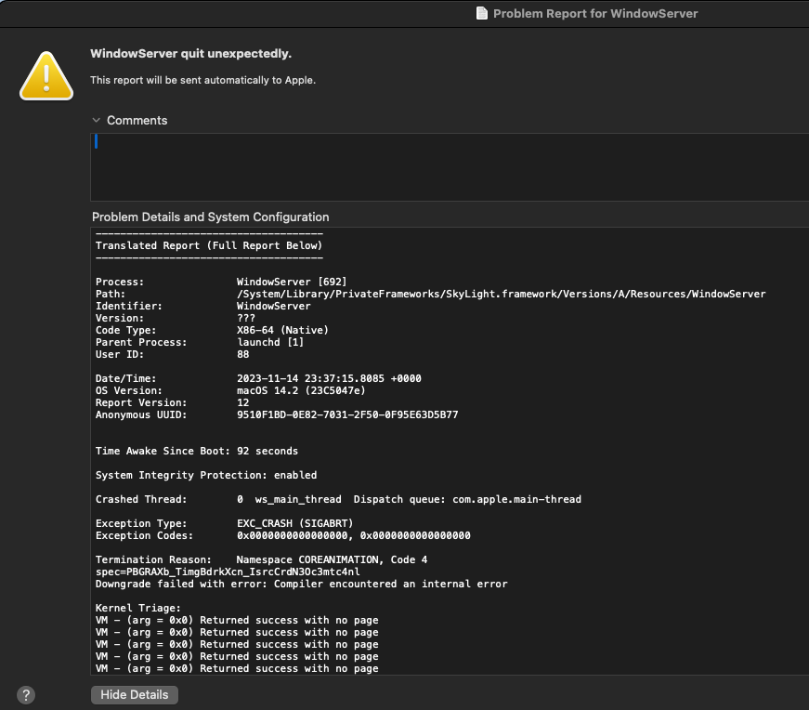Click Termination Reason 'Namespace COREANIMATION, Code 4'
The image size is (809, 710).
tap(332, 559)
